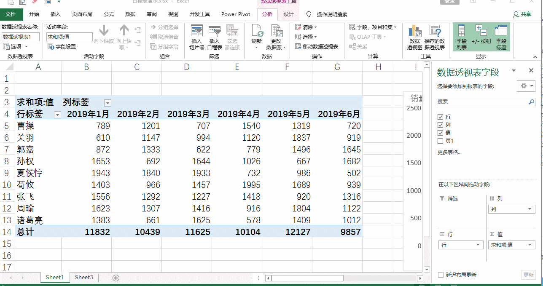Image resolution: width=543 pixels, height=286 pixels.
Task: Open the 列标签 filter dropdown
Action: pos(107,102)
